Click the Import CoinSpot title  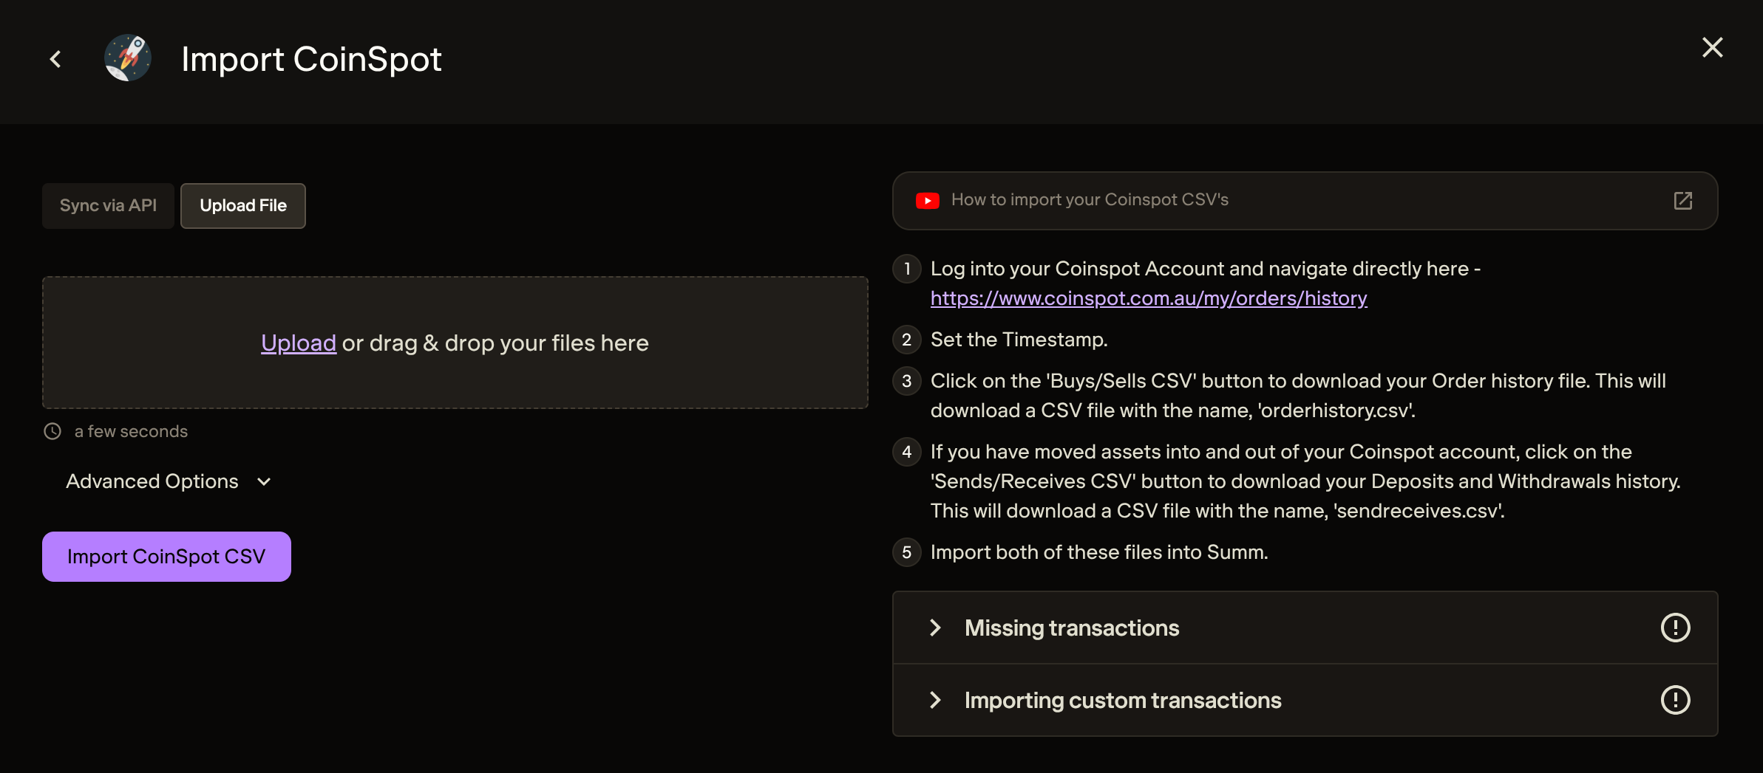pyautogui.click(x=311, y=59)
